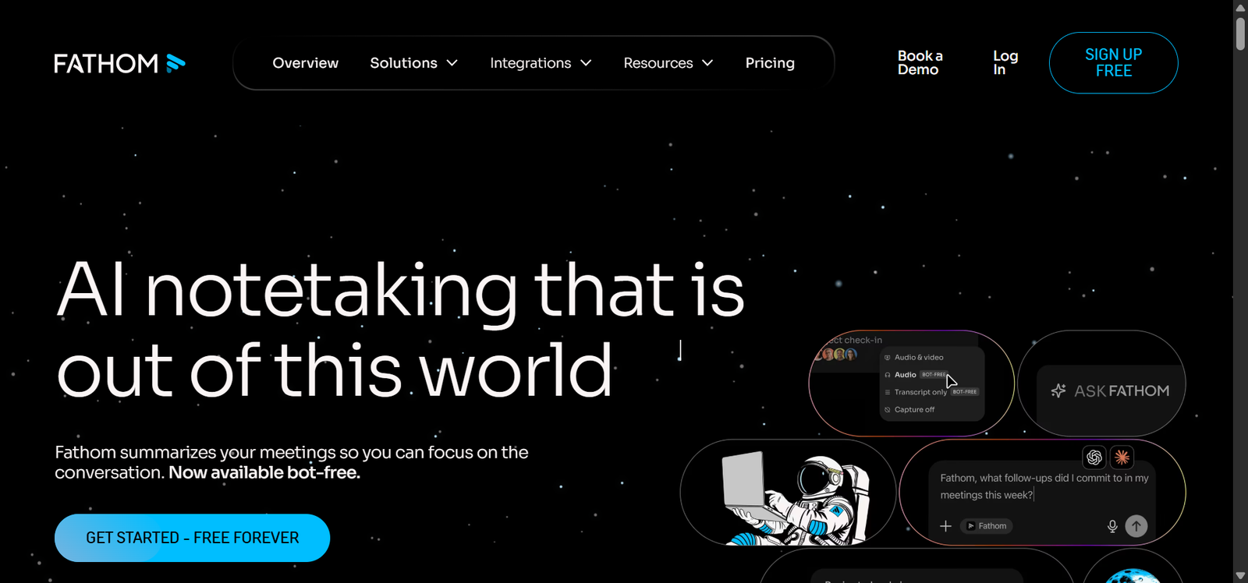1248x583 pixels.
Task: Expand the Resources chevron arrow
Action: coord(707,63)
